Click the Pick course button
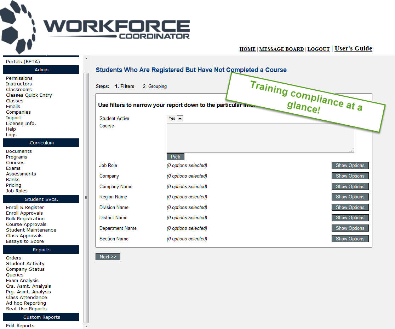This screenshot has width=395, height=329. click(176, 157)
